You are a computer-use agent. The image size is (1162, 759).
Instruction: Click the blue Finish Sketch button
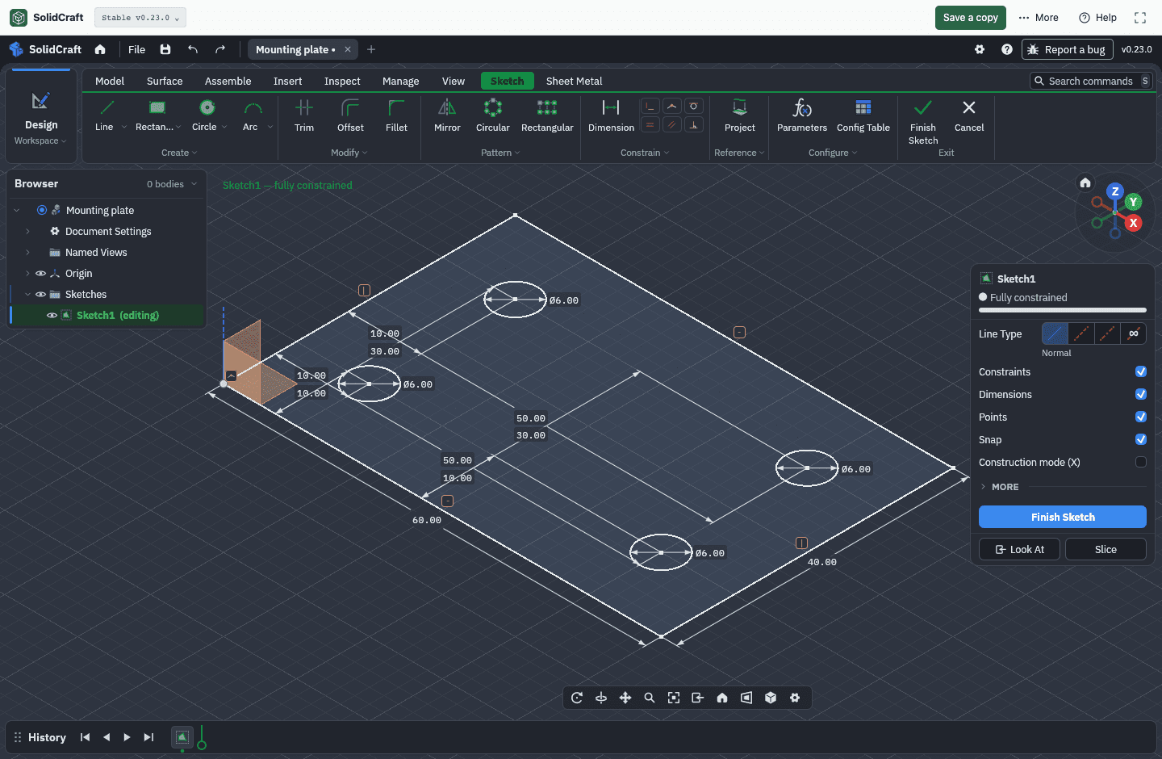[1063, 517]
